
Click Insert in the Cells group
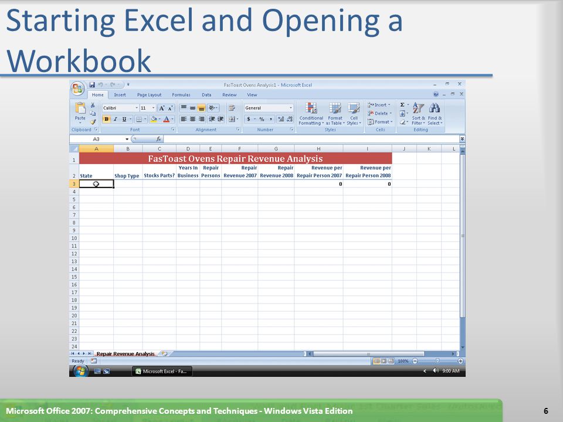[x=379, y=105]
